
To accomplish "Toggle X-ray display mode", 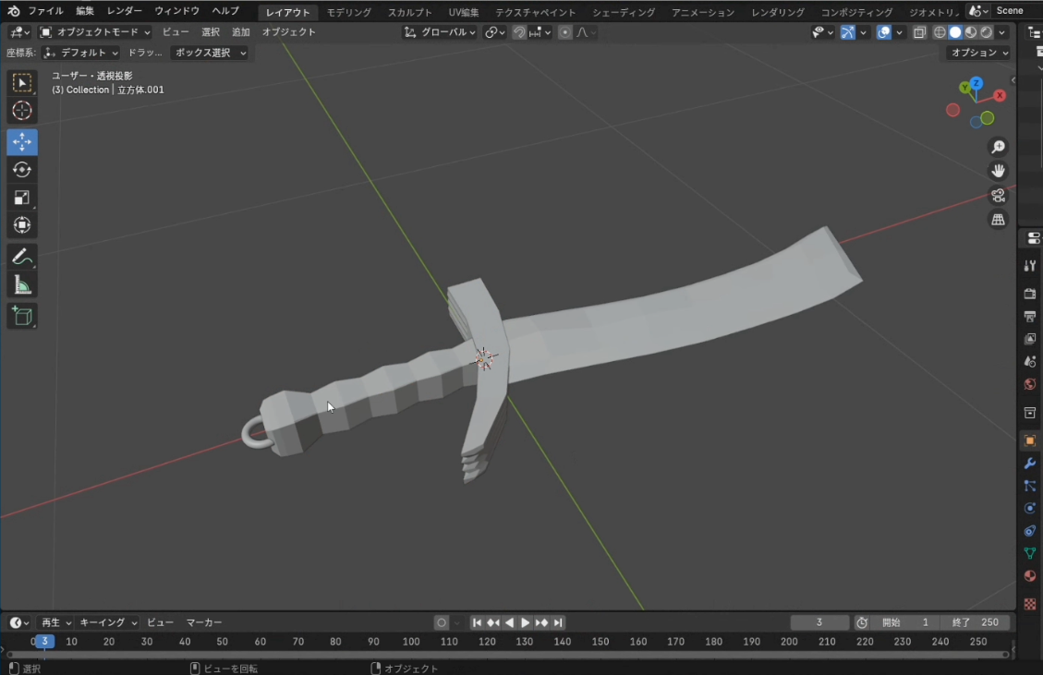I will tap(919, 32).
